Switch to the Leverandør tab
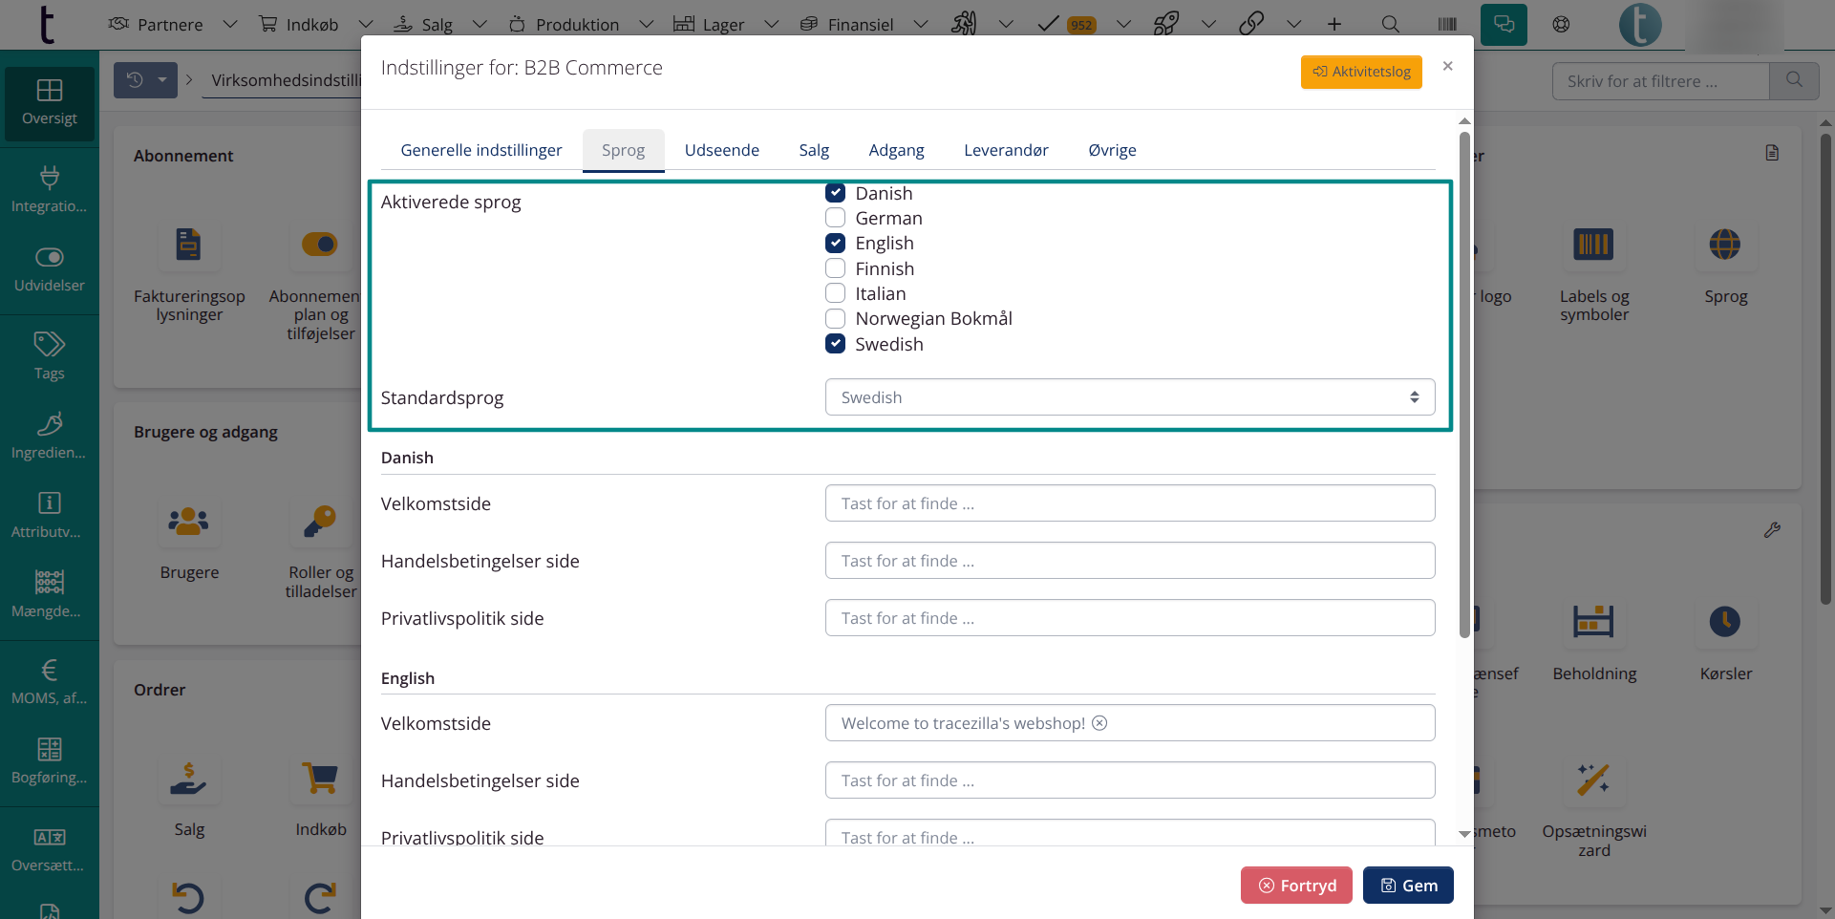This screenshot has height=919, width=1835. [x=1005, y=150]
